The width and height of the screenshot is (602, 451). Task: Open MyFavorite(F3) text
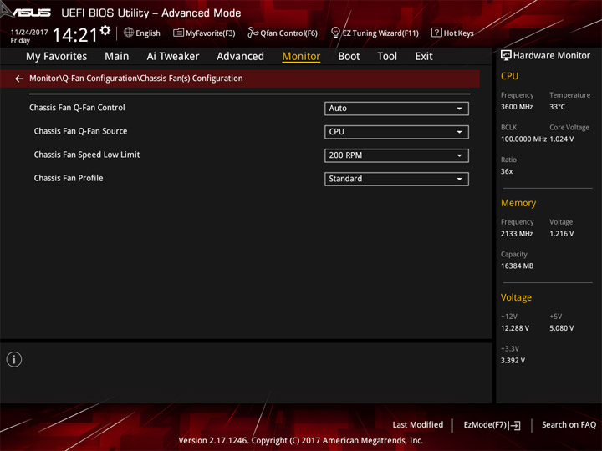coord(211,33)
